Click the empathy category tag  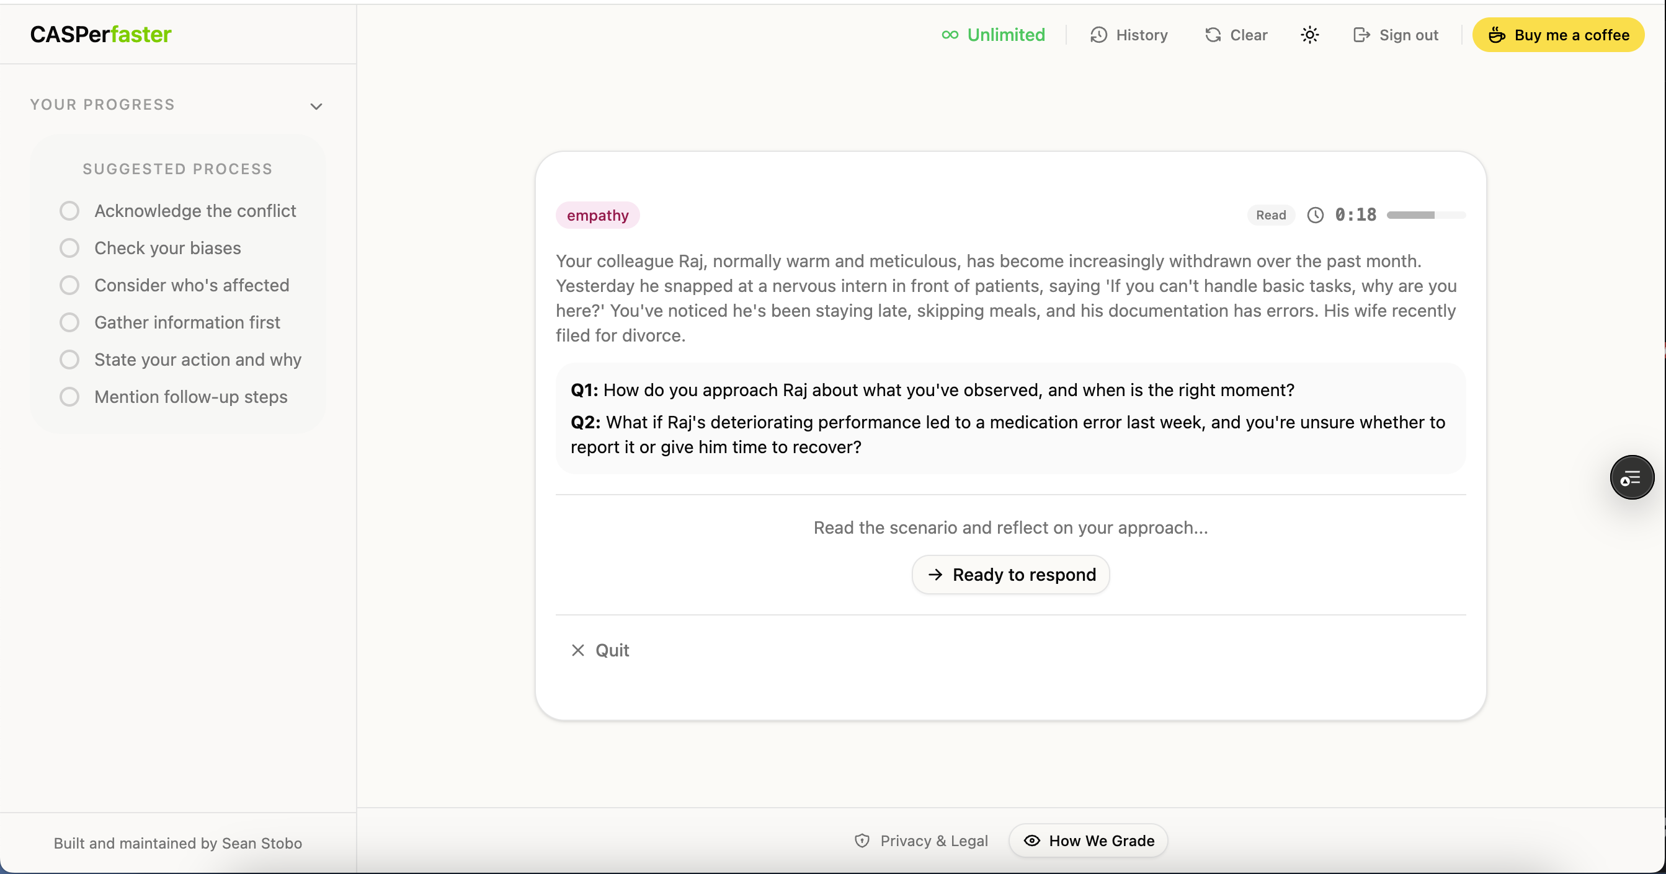point(597,215)
